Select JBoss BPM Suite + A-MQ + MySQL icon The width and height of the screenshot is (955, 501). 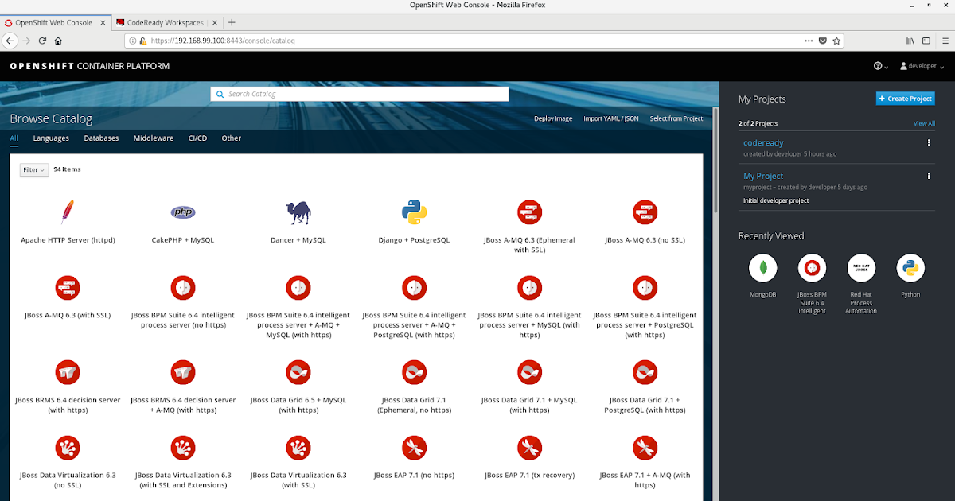298,288
